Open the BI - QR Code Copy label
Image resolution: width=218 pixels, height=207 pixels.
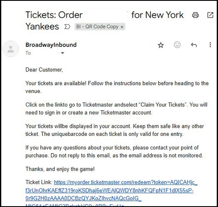tap(97, 27)
